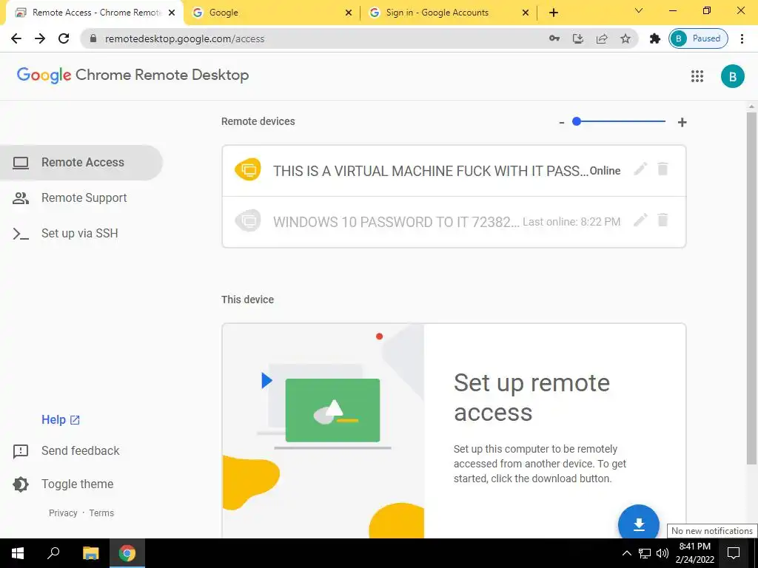Open the network icon in system tray

point(645,553)
